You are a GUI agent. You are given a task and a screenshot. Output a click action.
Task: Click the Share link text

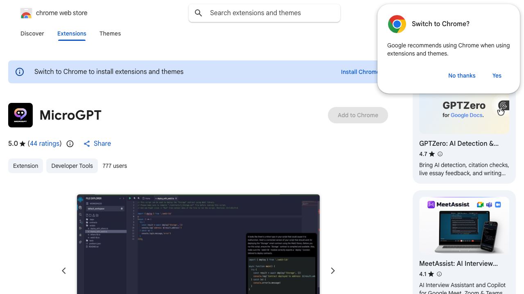click(x=102, y=143)
